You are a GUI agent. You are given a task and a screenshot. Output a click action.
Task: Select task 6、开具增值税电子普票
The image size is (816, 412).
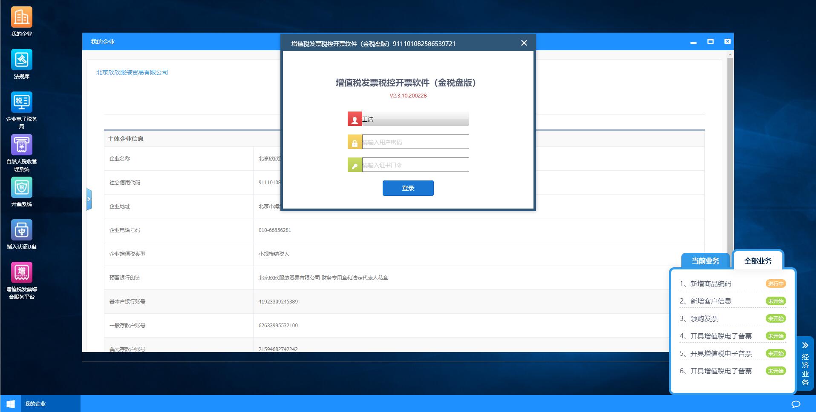point(716,371)
